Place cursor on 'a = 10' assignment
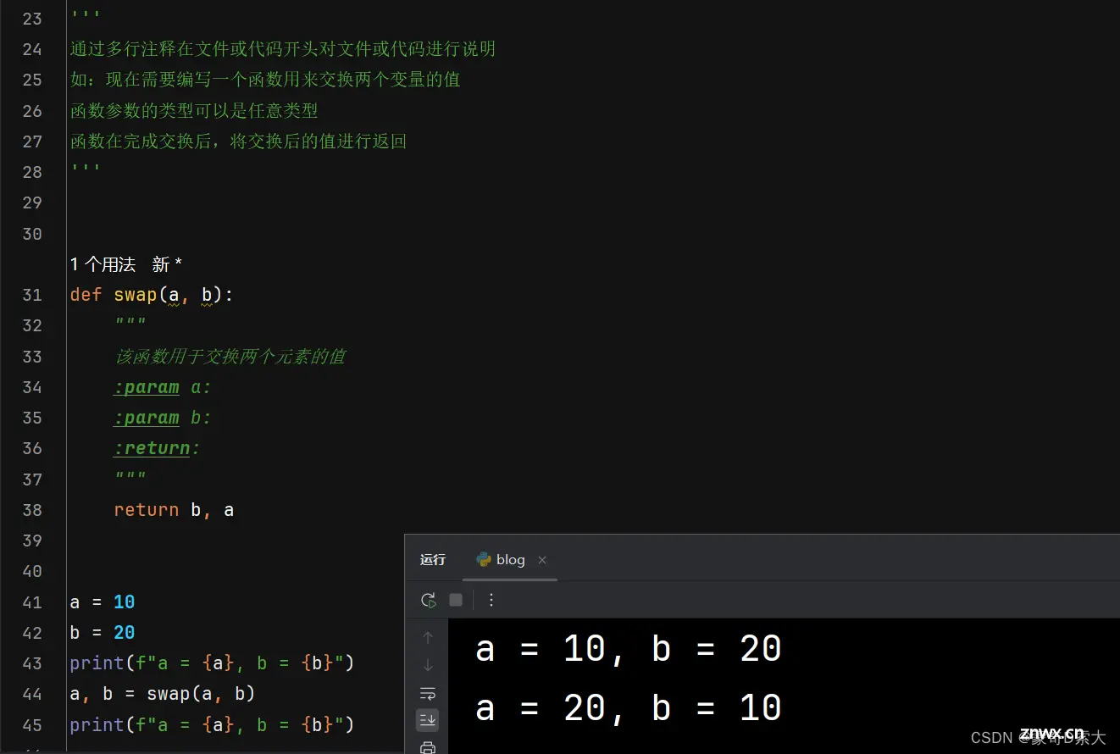 point(103,602)
